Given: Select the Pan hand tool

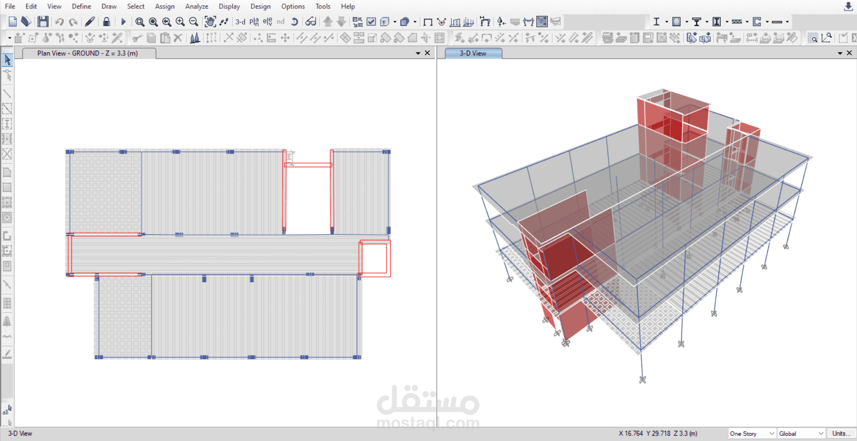Looking at the screenshot, I should [210, 21].
